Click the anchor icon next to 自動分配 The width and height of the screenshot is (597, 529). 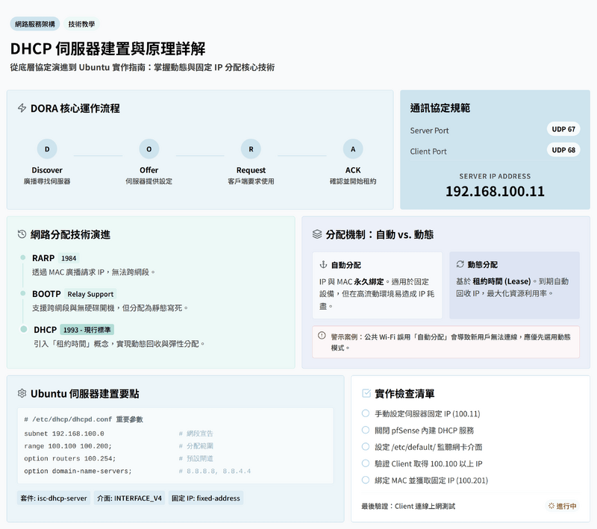click(323, 265)
